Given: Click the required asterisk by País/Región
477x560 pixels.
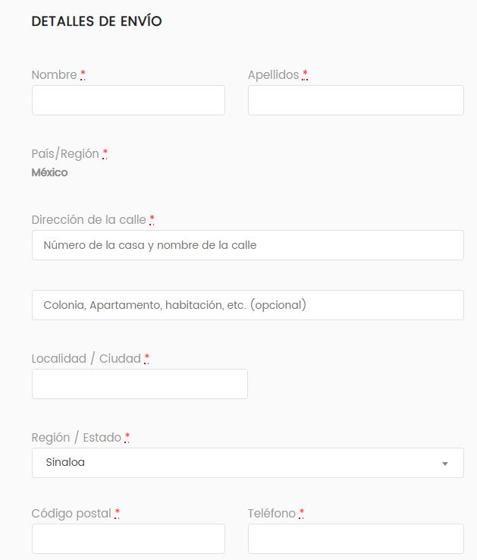Looking at the screenshot, I should pos(105,153).
